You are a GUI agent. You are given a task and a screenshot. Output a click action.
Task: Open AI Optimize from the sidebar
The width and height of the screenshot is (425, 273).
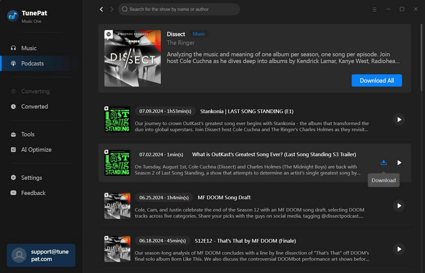tap(36, 150)
